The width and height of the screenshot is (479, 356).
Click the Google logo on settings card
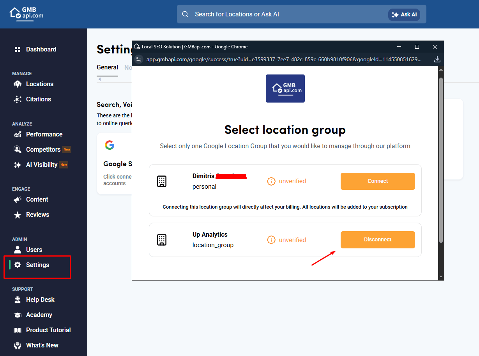coord(110,145)
